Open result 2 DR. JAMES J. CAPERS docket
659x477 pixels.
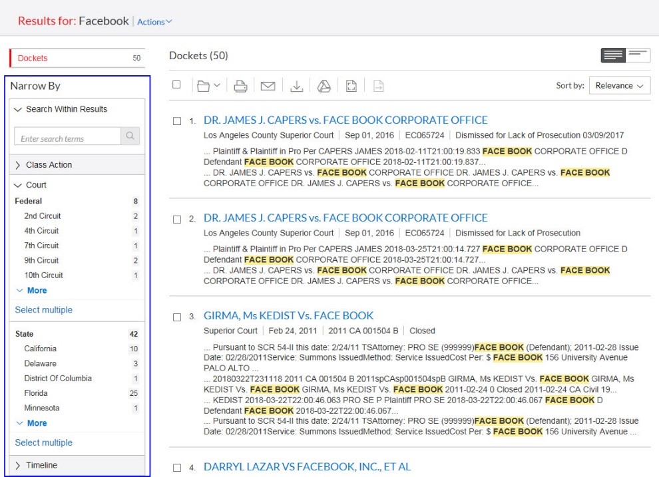(345, 218)
